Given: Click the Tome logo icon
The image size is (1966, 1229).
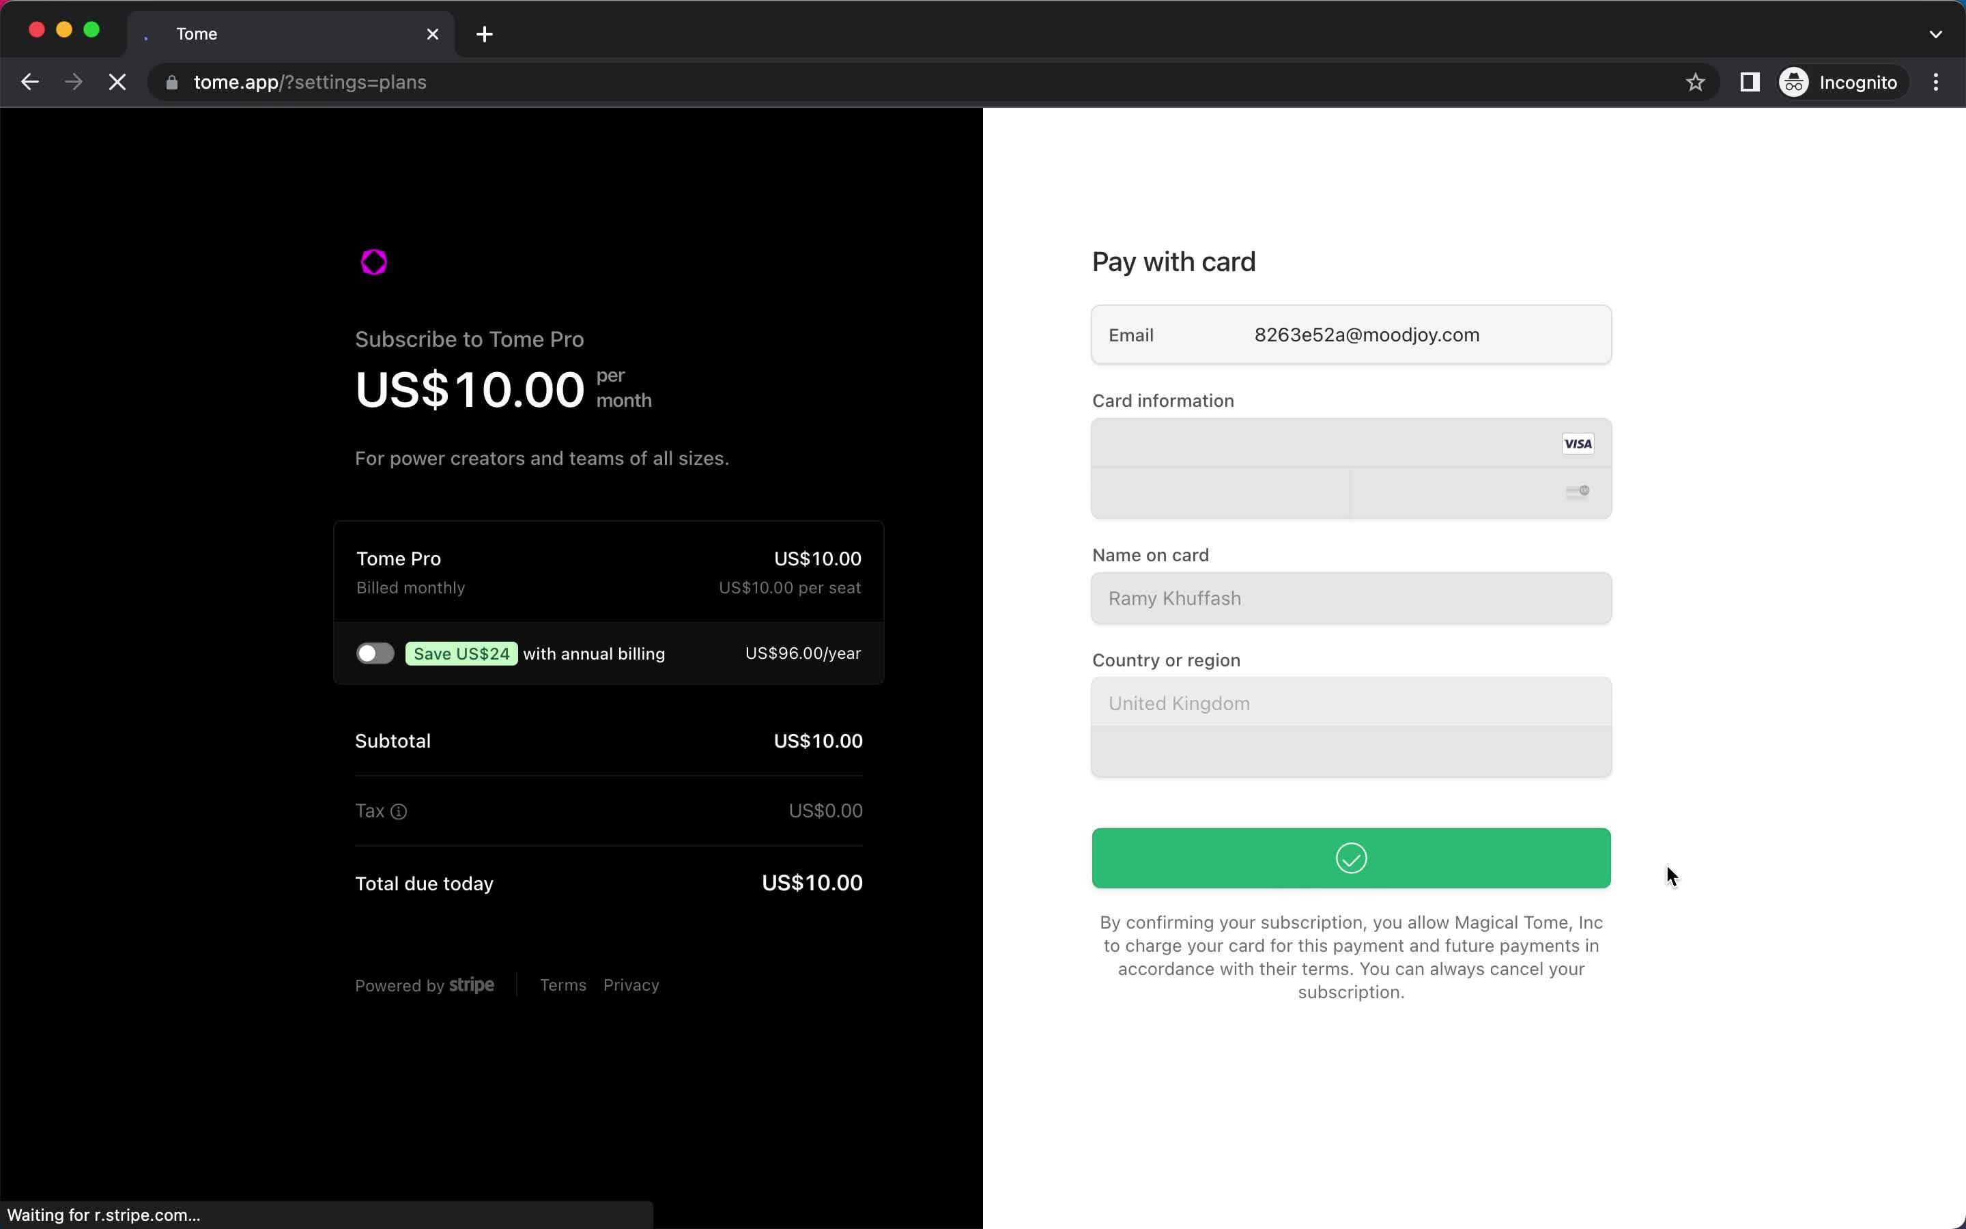Looking at the screenshot, I should point(372,262).
